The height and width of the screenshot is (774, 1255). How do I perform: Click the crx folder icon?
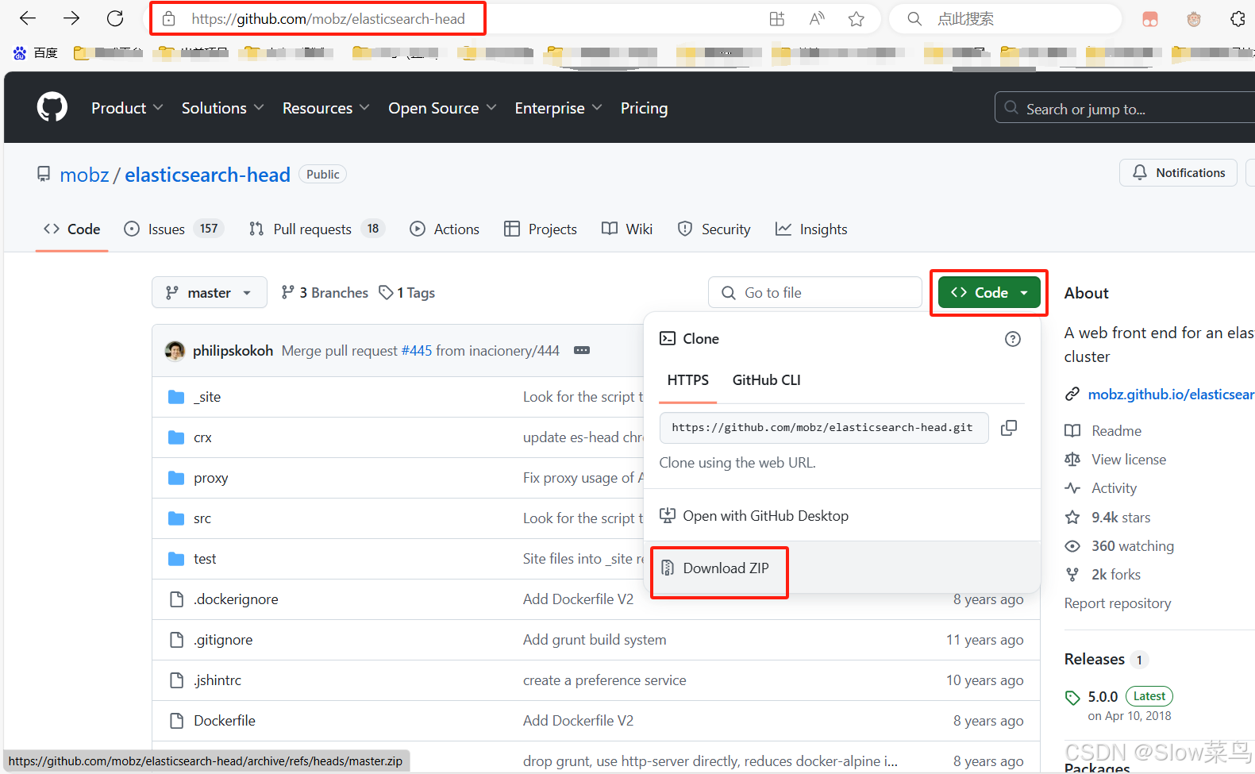click(x=176, y=437)
